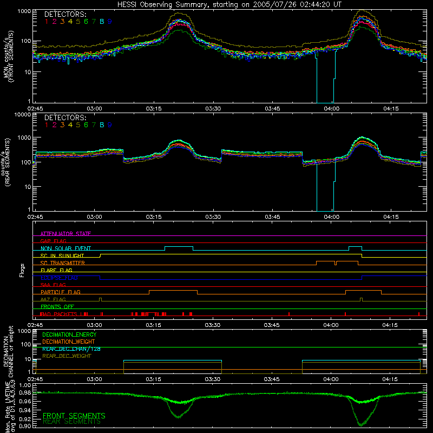This screenshot has width=433, height=433.
Task: Click the GAP_FLAG label
Action: [x=53, y=241]
